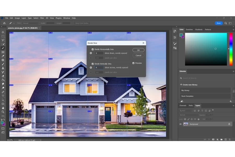Select the Hand tool

3,108
